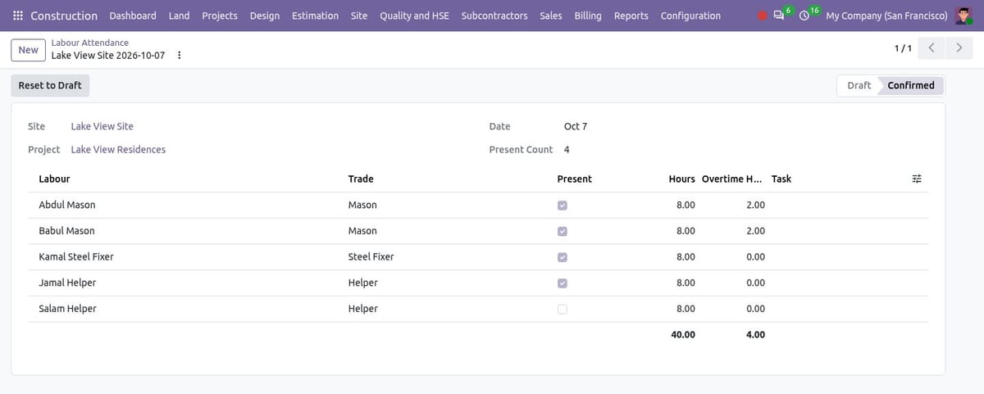Screen dimensions: 984x394
Task: Open the Labour Attendance breadcrumb link
Action: click(90, 43)
